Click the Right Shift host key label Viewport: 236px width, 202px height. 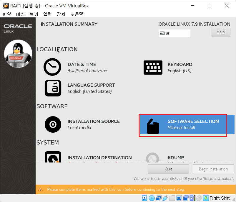click(x=220, y=198)
